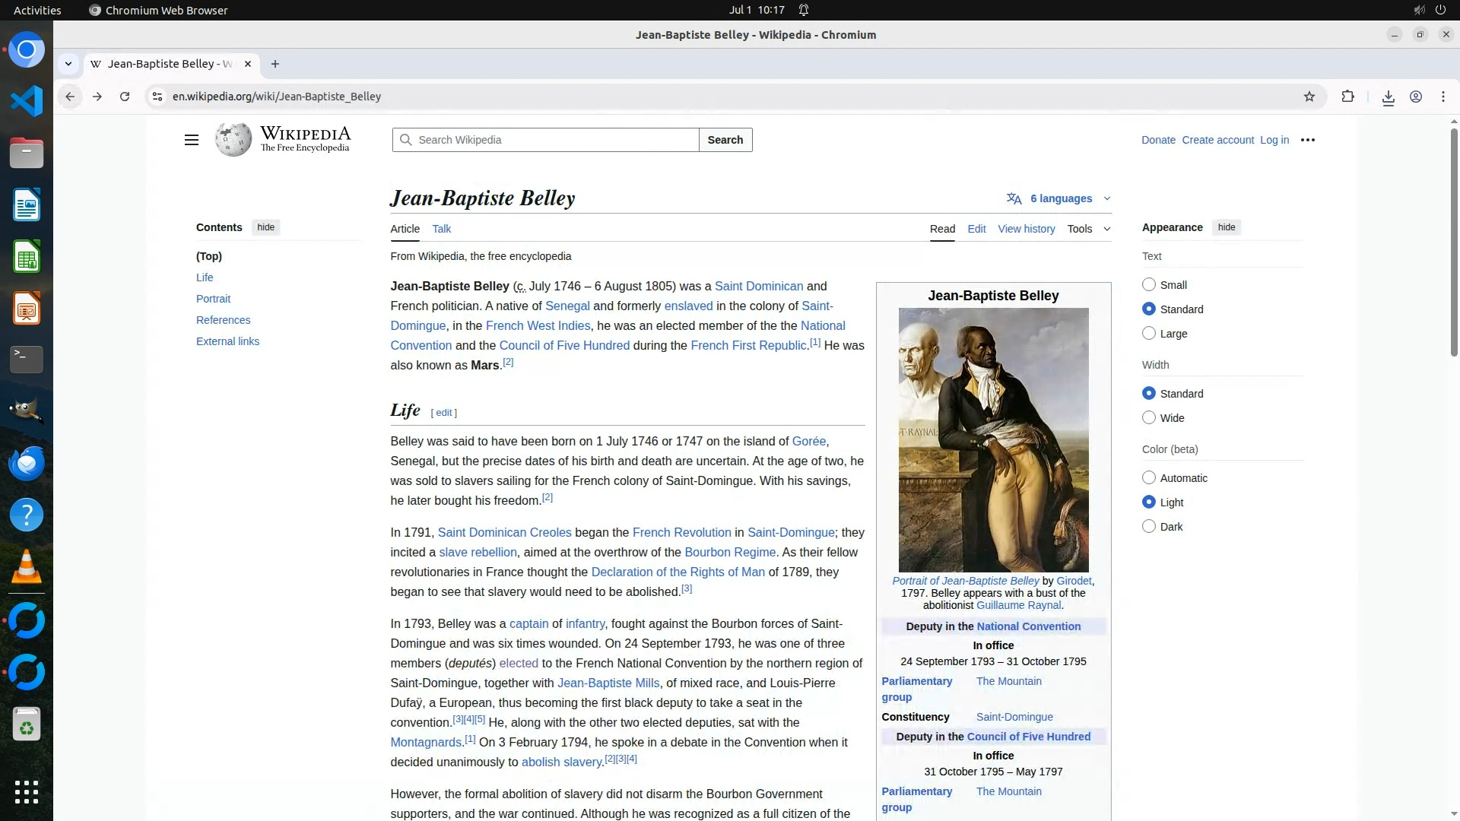Select the Large text size option
This screenshot has width=1460, height=821.
tap(1149, 333)
